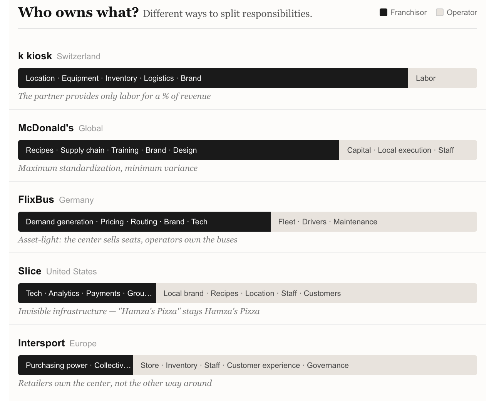Click the 'Global' region label
The image size is (489, 401).
[x=90, y=128]
